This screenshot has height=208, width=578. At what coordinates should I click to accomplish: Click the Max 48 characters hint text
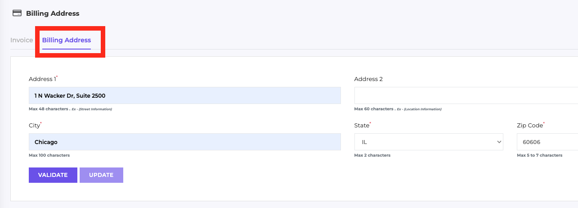point(48,109)
